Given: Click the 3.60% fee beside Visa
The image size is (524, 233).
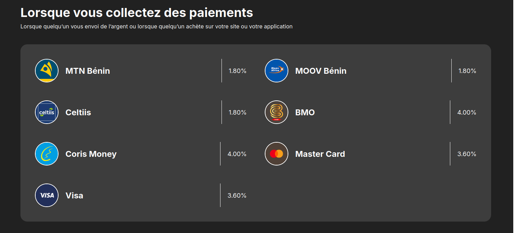Looking at the screenshot, I should (x=237, y=196).
